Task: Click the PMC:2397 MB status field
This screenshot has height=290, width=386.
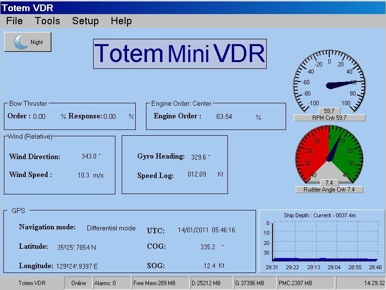Action: [306, 283]
